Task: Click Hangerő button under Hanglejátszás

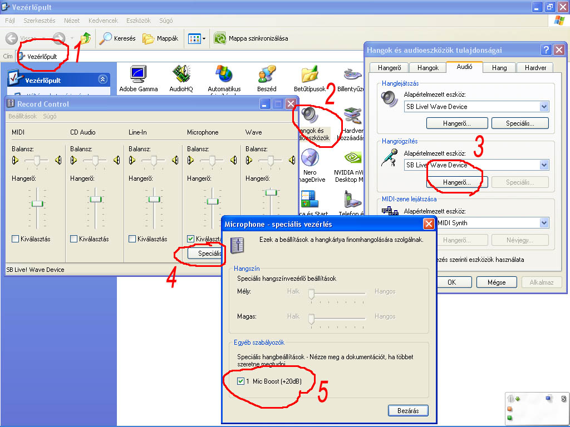Action: coord(456,123)
